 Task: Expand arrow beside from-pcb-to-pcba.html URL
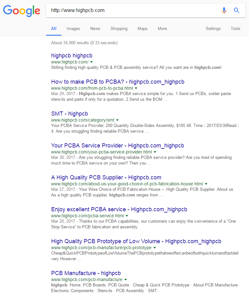click(136, 88)
